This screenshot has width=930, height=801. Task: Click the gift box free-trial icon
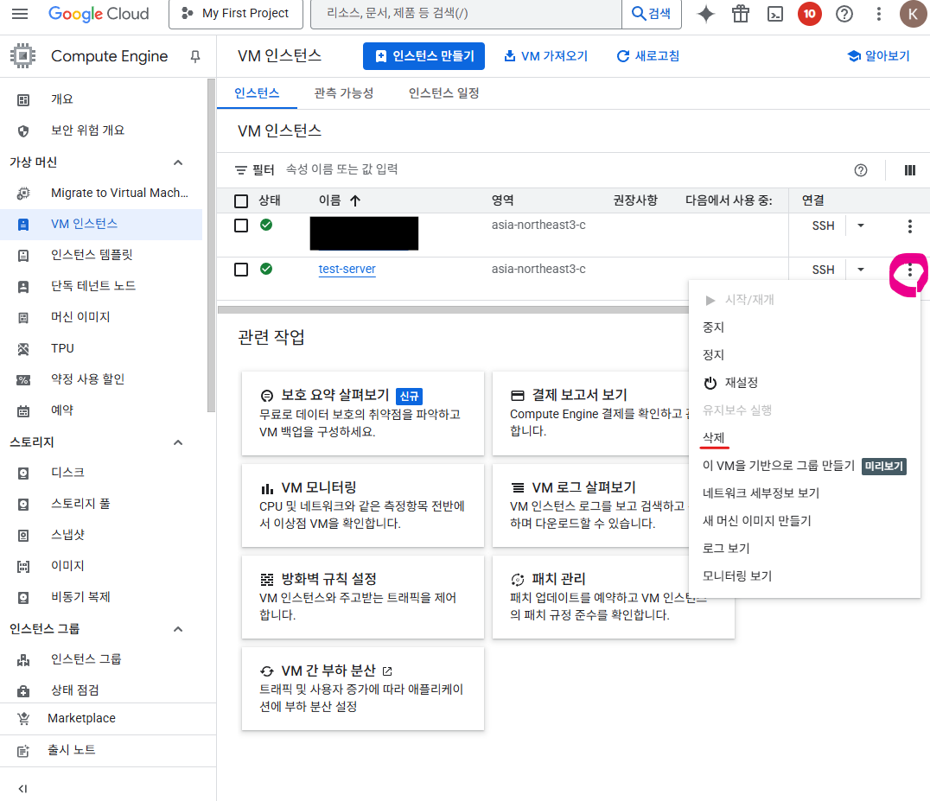[x=740, y=14]
